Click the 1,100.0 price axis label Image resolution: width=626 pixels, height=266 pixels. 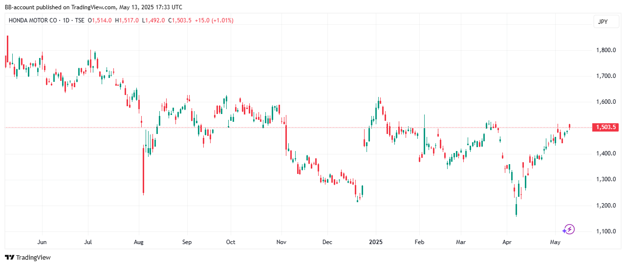click(x=605, y=231)
